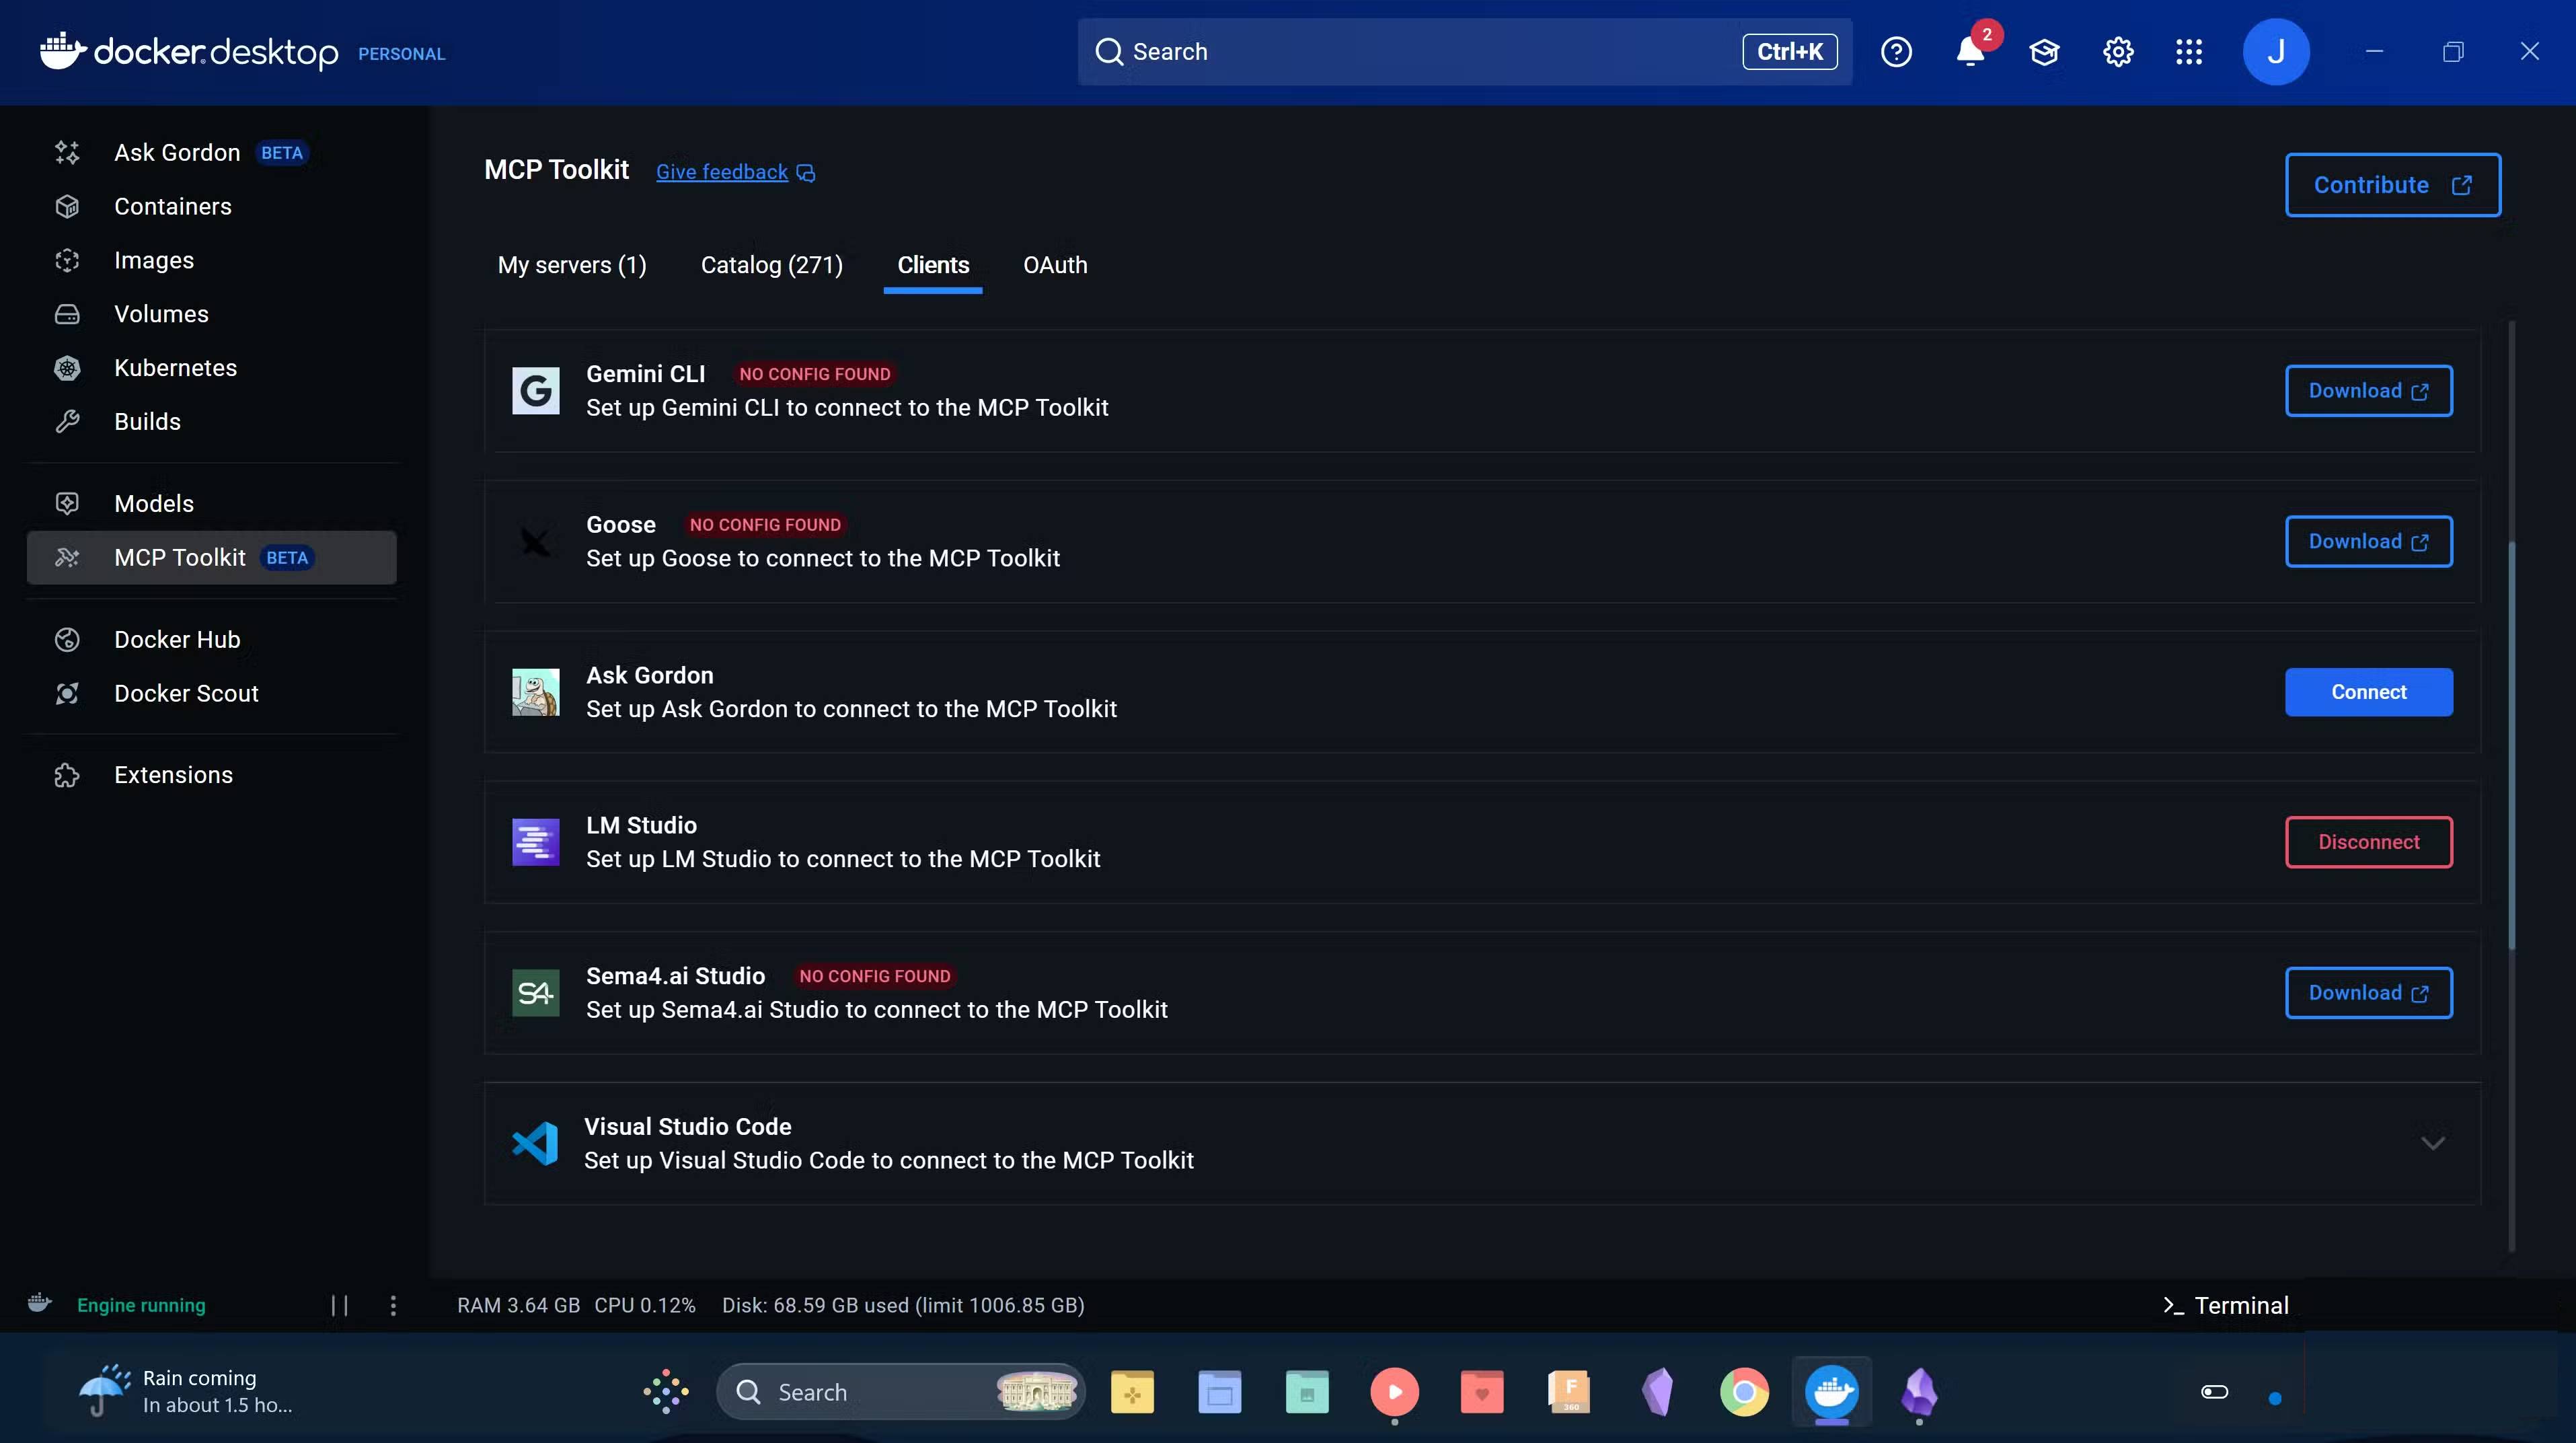The height and width of the screenshot is (1443, 2576).
Task: Expand the Visual Studio Code chevron
Action: (2432, 1143)
